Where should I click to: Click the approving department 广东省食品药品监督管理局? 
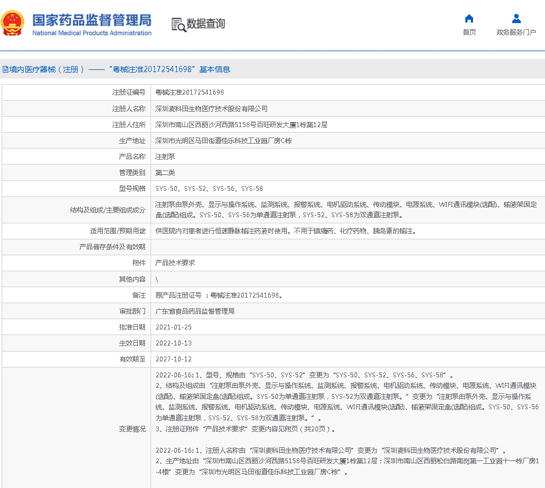tap(195, 311)
